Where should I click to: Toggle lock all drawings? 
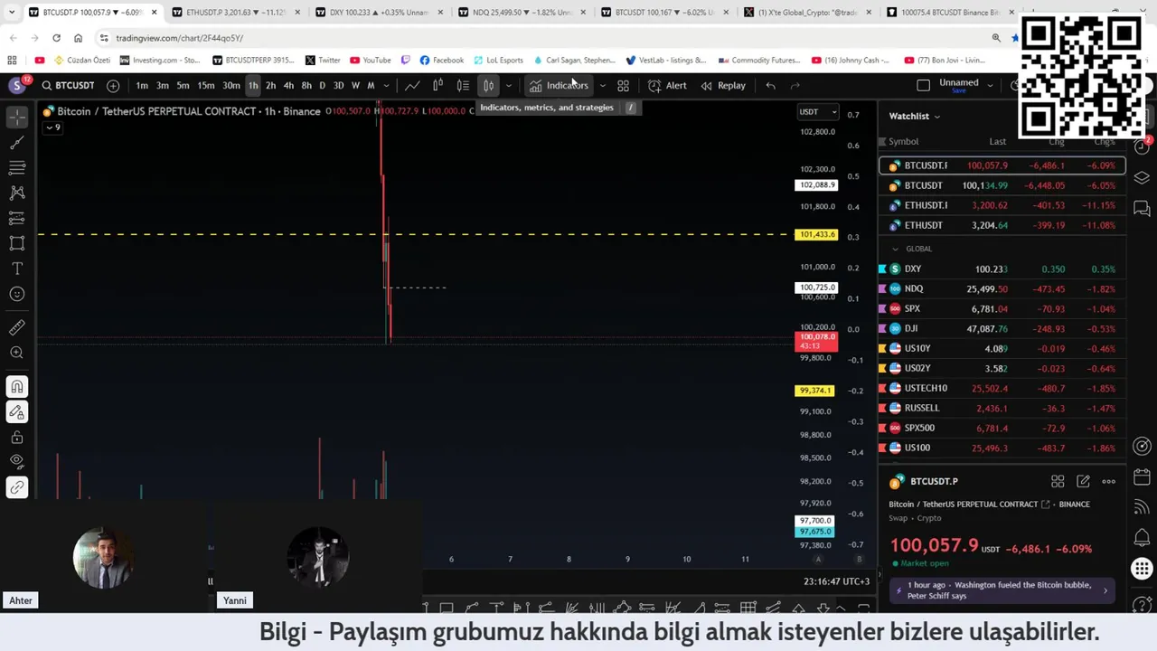(x=16, y=438)
